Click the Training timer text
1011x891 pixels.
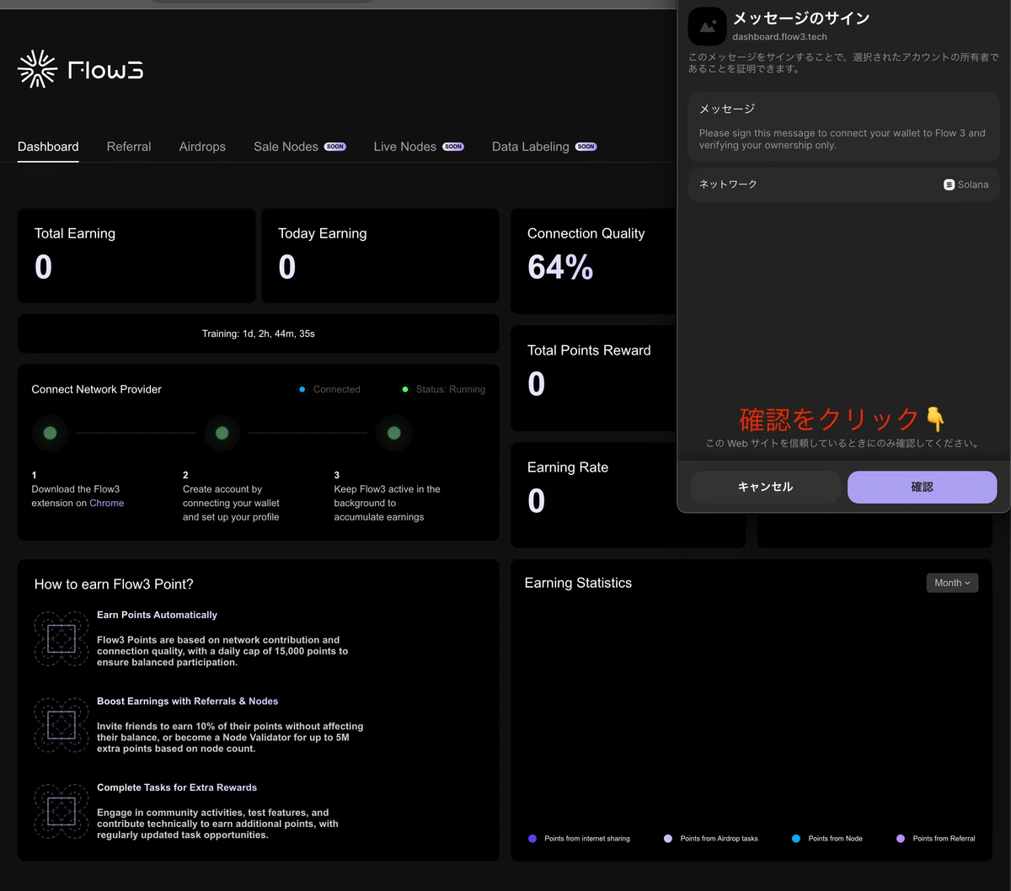[259, 333]
